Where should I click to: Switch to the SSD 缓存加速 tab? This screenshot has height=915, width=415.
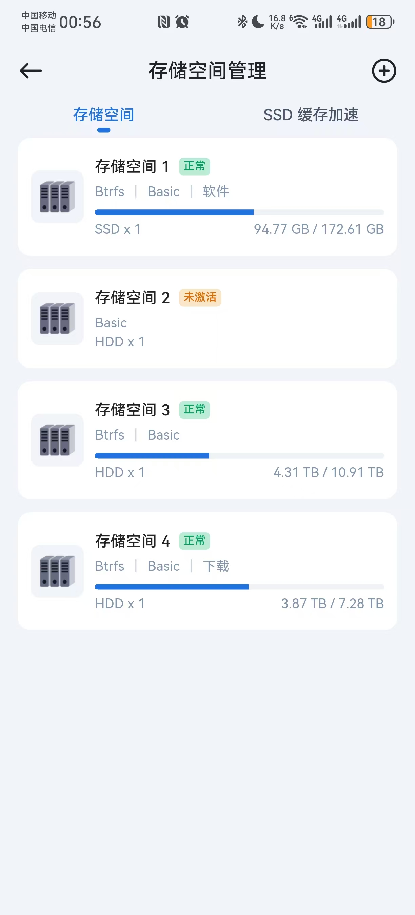click(x=311, y=115)
